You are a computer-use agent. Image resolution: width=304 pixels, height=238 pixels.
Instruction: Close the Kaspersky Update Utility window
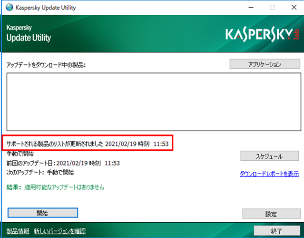(294, 7)
